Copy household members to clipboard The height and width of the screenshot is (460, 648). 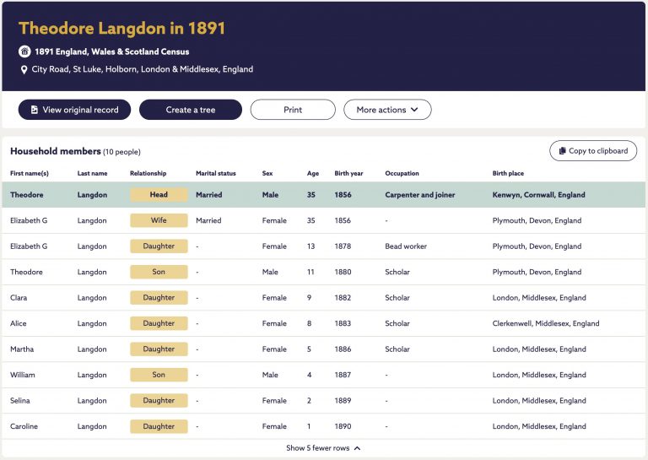[593, 151]
